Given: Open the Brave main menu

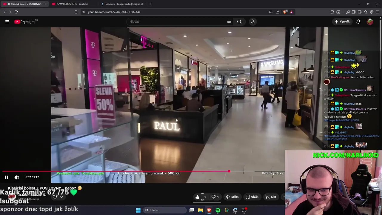Looking at the screenshot, I should pos(378,12).
